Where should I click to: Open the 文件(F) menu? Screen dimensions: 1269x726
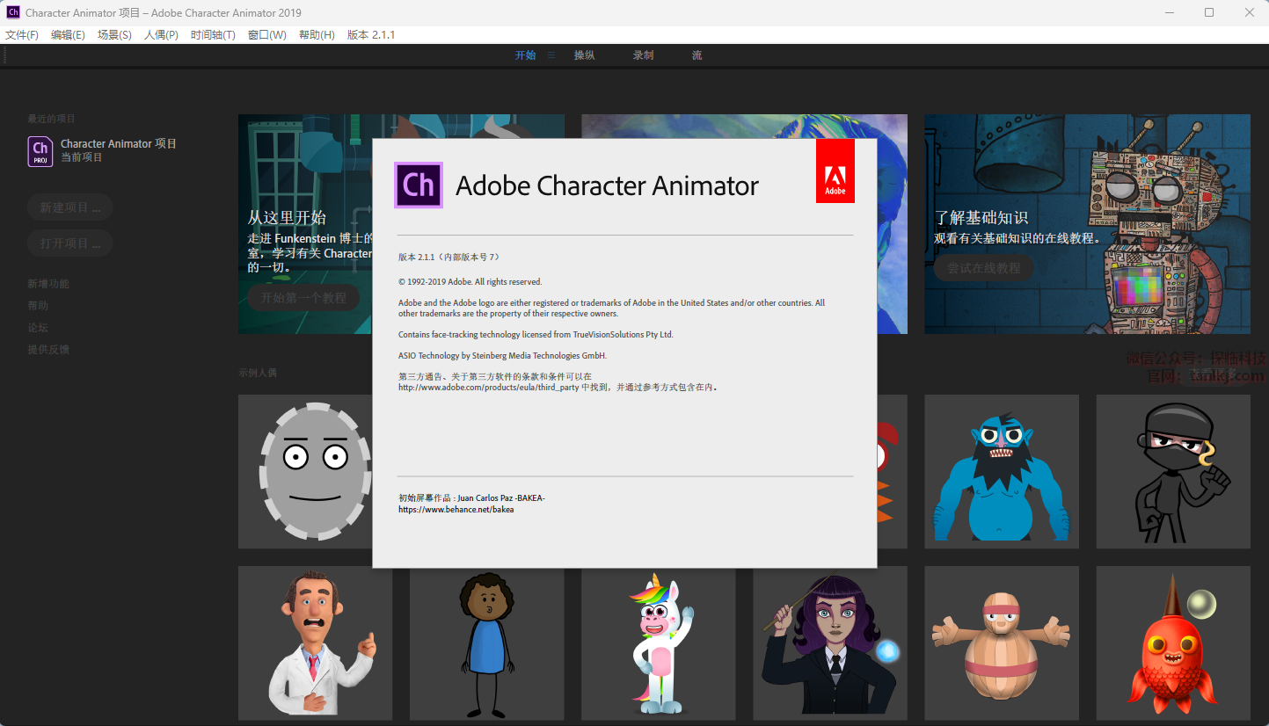22,35
